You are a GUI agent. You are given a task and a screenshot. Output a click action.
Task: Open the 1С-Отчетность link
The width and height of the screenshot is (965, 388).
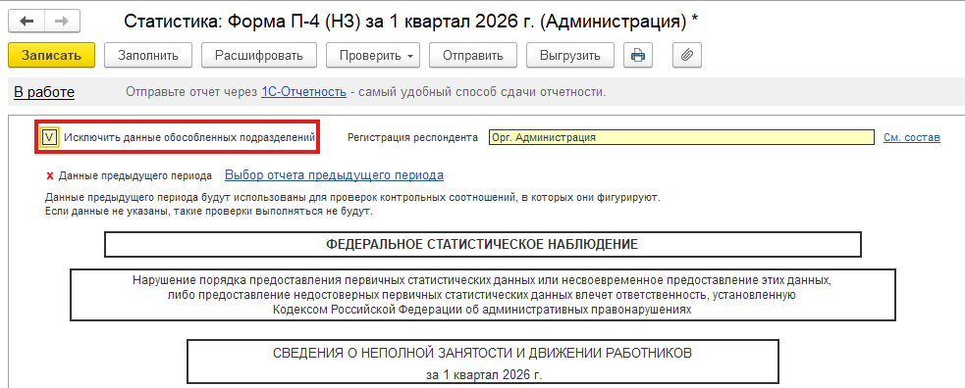pyautogui.click(x=304, y=93)
